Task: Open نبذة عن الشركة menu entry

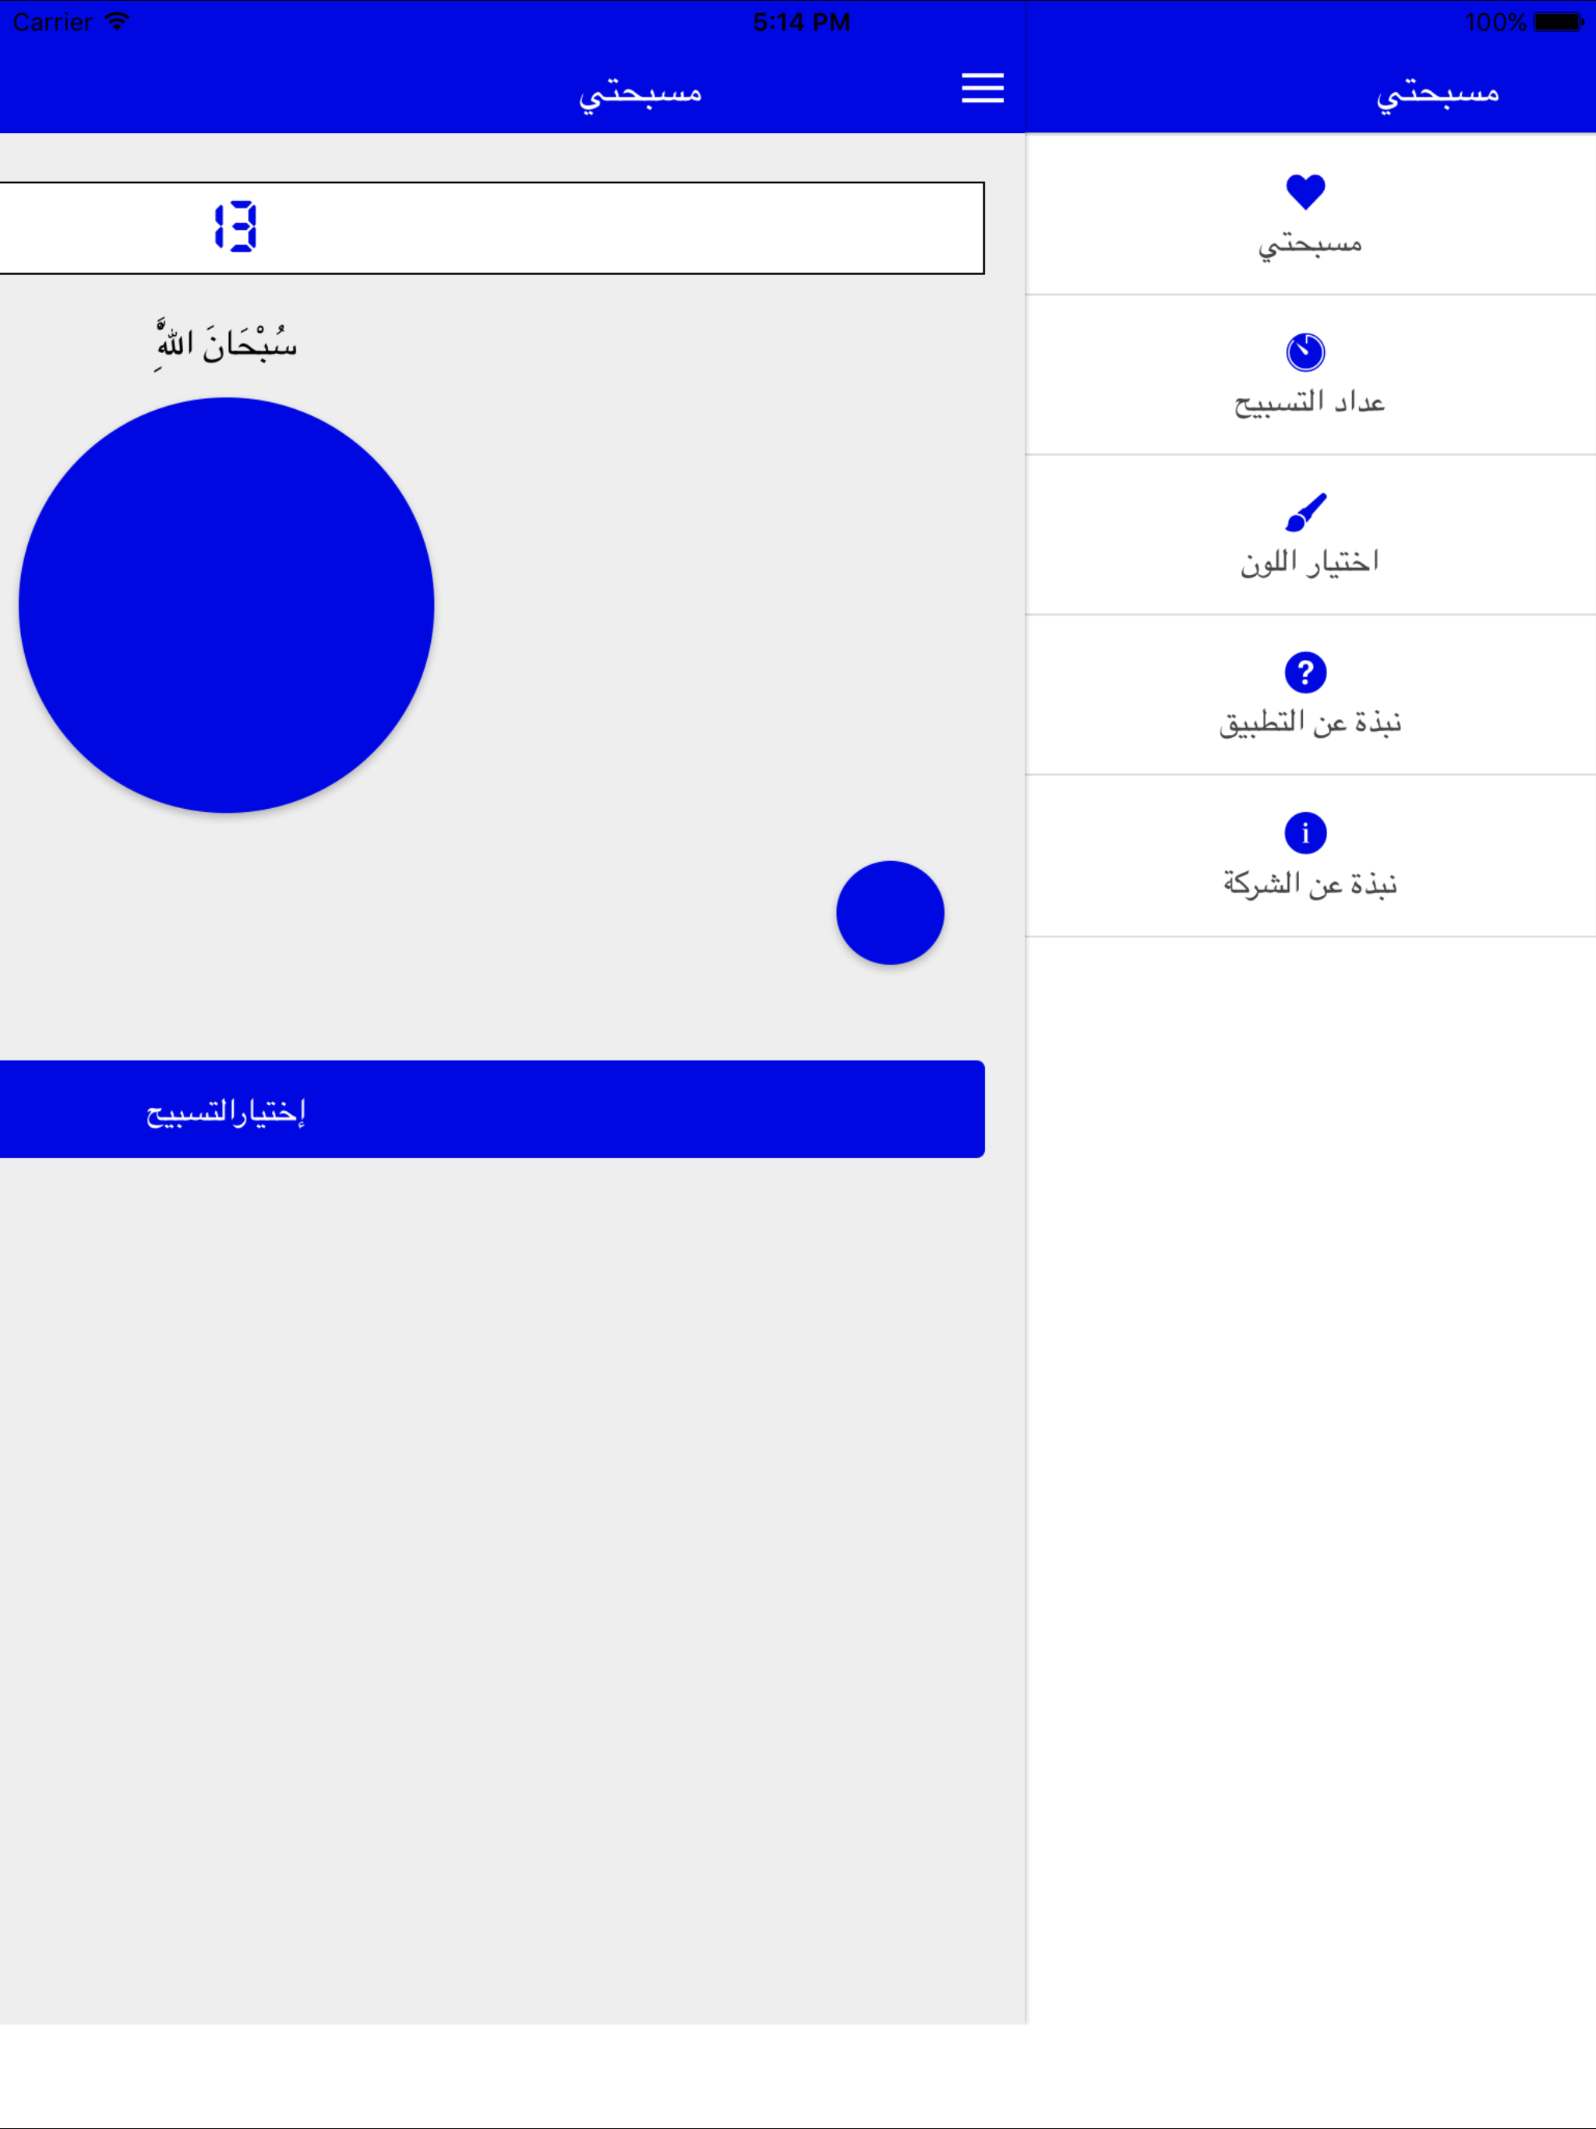Action: click(x=1310, y=856)
